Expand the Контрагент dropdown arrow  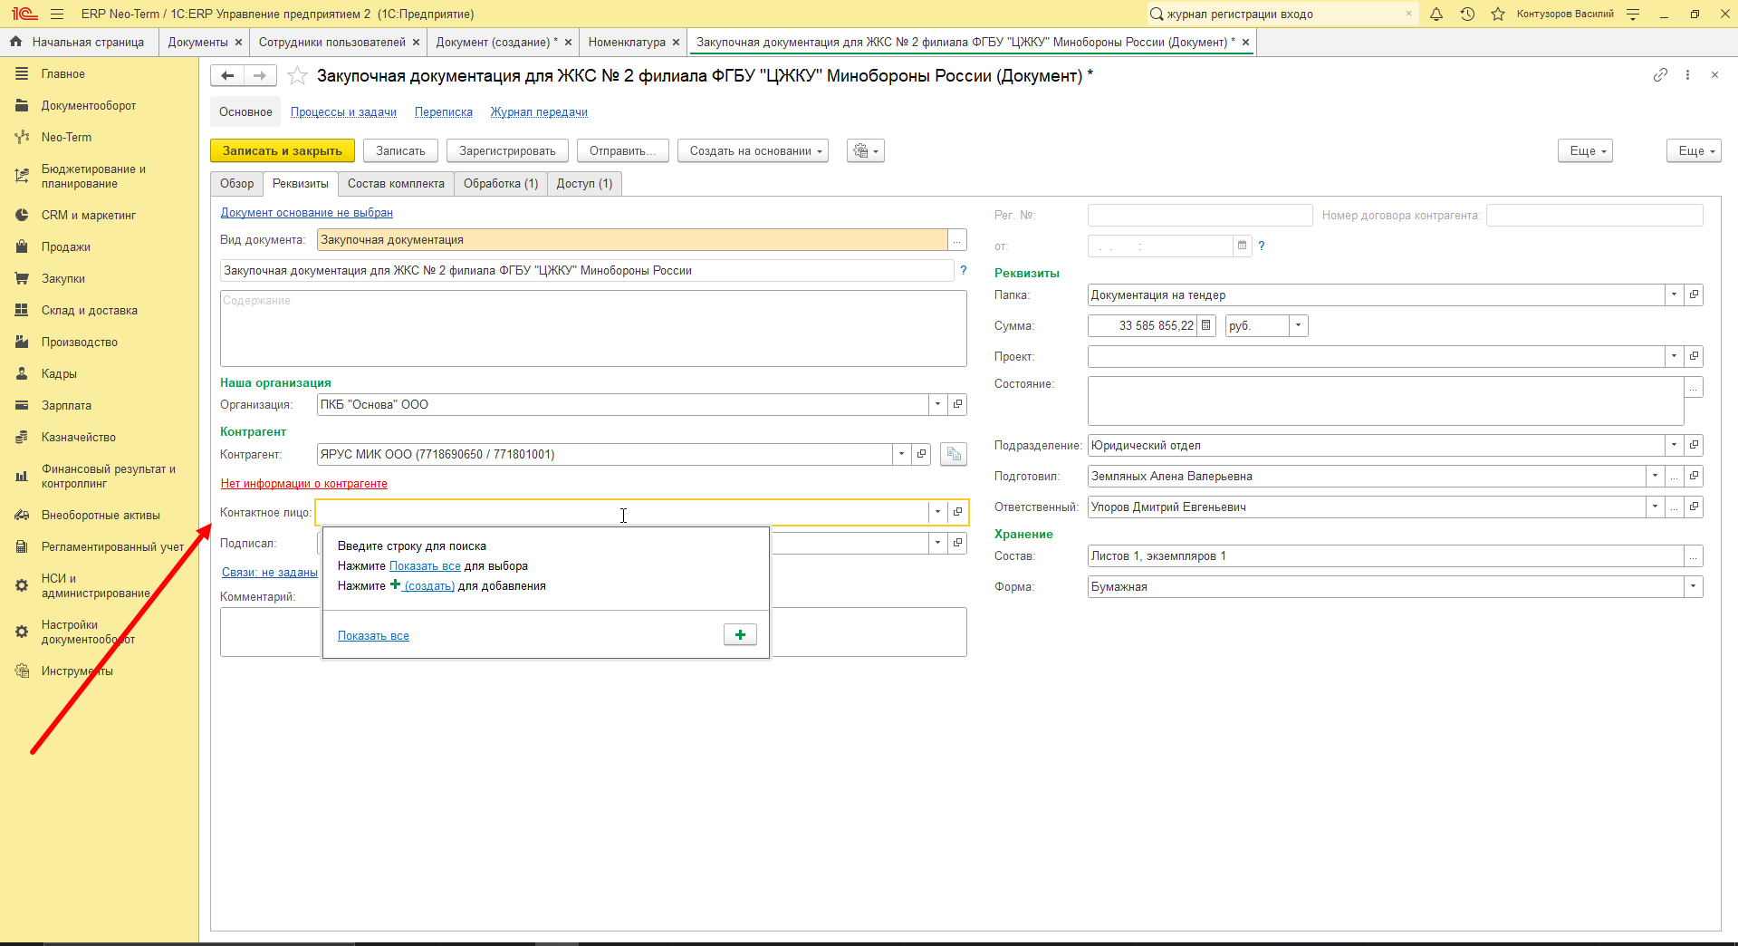click(x=901, y=454)
